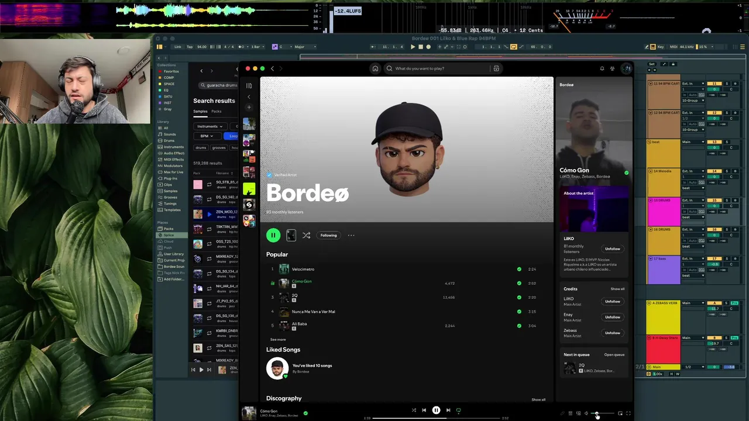
Task: Unfollow Zebass in Credits
Action: point(613,333)
